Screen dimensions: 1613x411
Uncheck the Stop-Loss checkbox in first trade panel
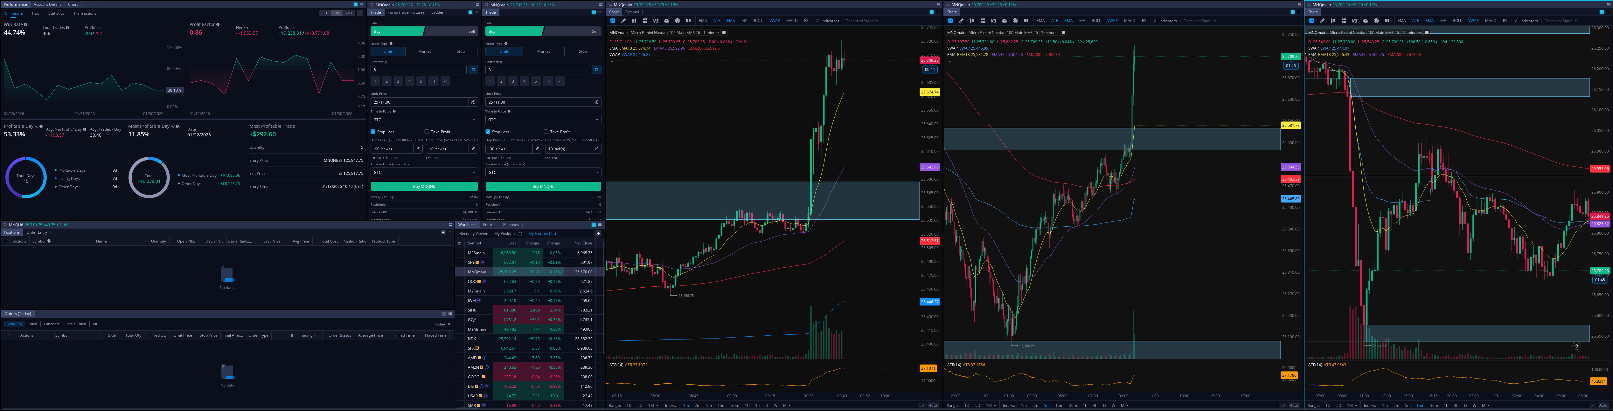tap(373, 132)
